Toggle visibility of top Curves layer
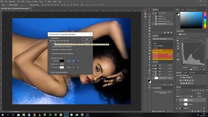This screenshot has height=117, width=208. click(177, 100)
